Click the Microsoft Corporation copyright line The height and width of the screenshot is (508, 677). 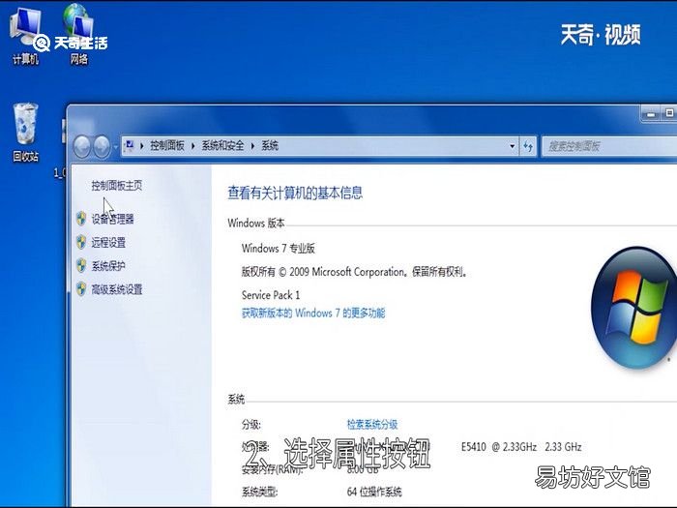(354, 272)
